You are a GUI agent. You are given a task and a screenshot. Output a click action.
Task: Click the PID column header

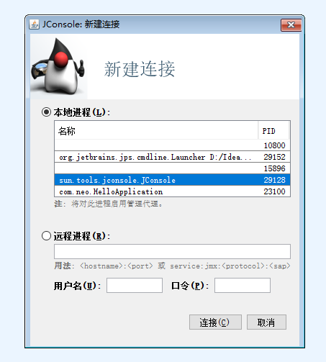(273, 131)
